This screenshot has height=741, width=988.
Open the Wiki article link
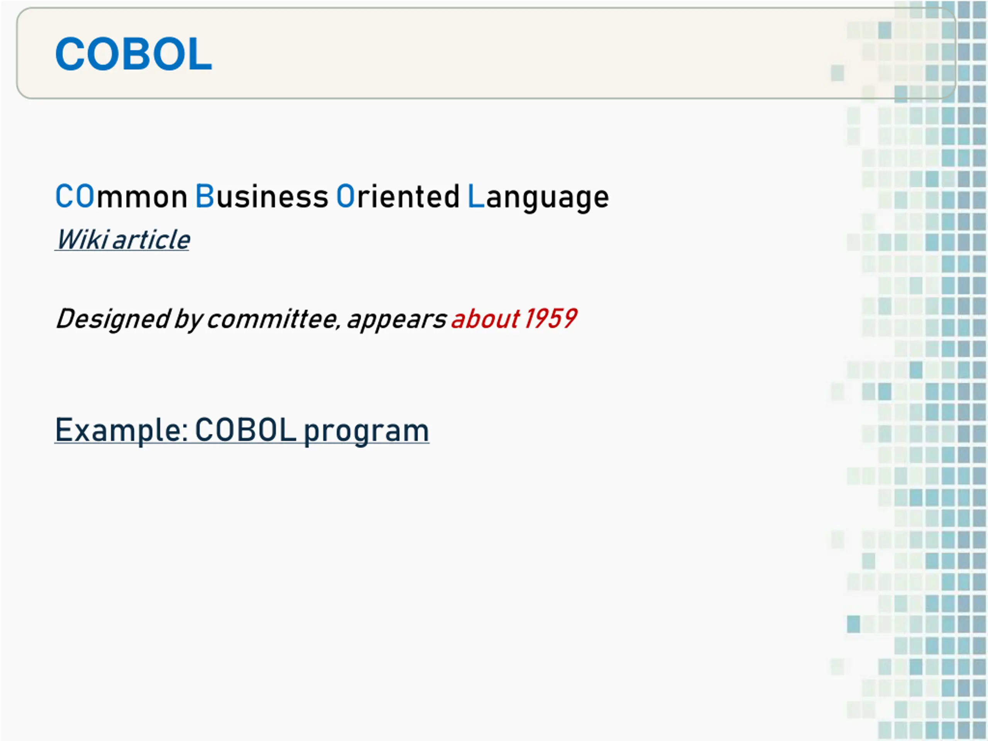(122, 240)
